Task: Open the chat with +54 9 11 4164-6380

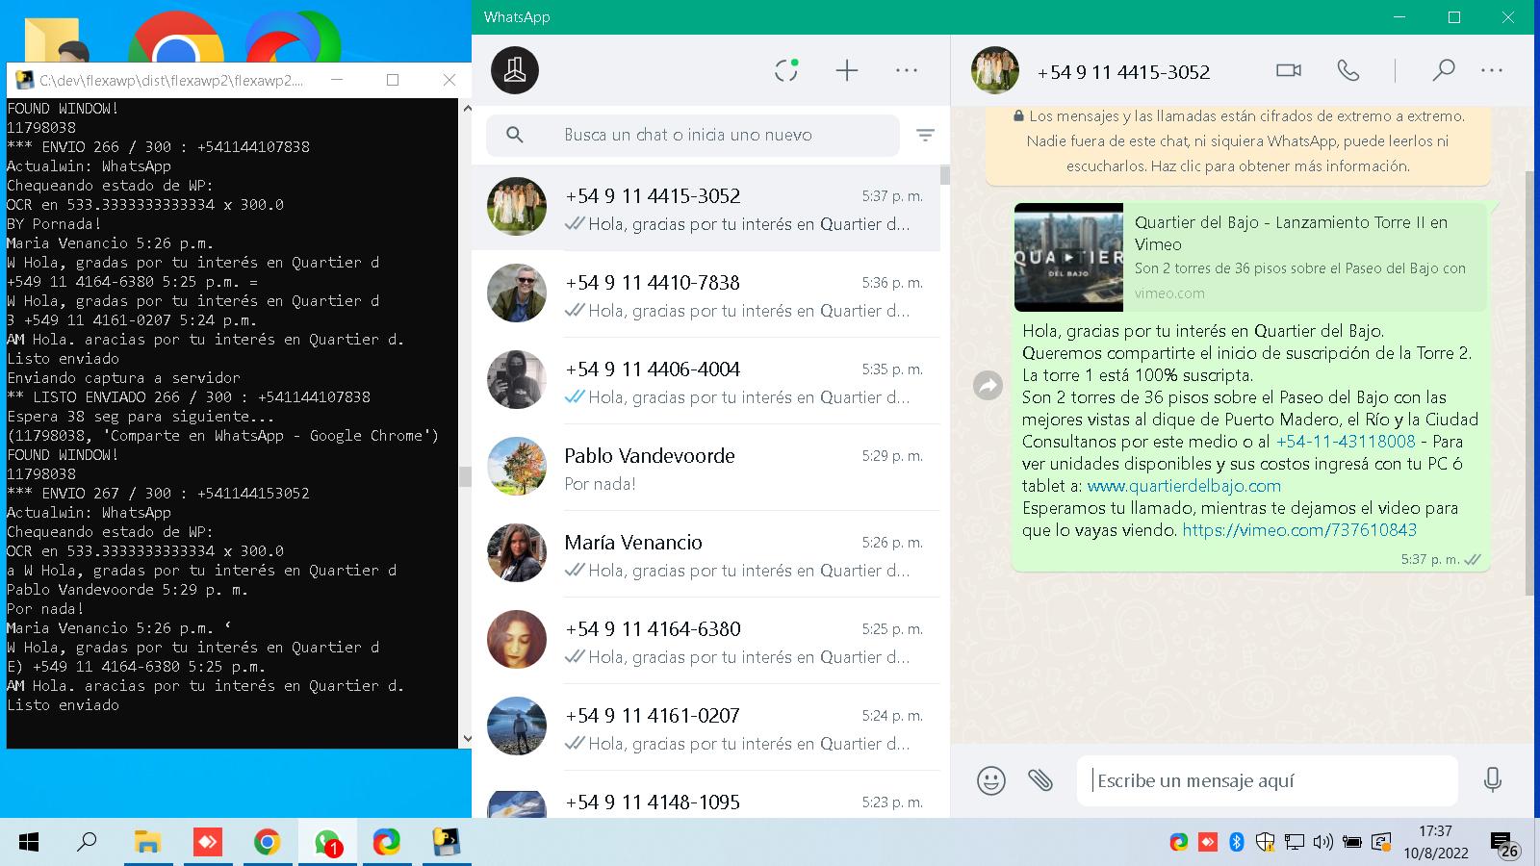Action: pyautogui.click(x=706, y=641)
